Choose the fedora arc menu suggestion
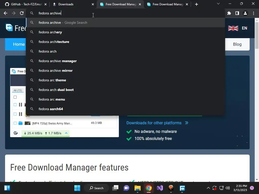Viewport: 259px width, 194px height. point(125,99)
